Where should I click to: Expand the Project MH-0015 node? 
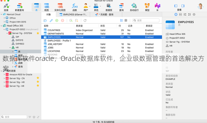[4, 22]
